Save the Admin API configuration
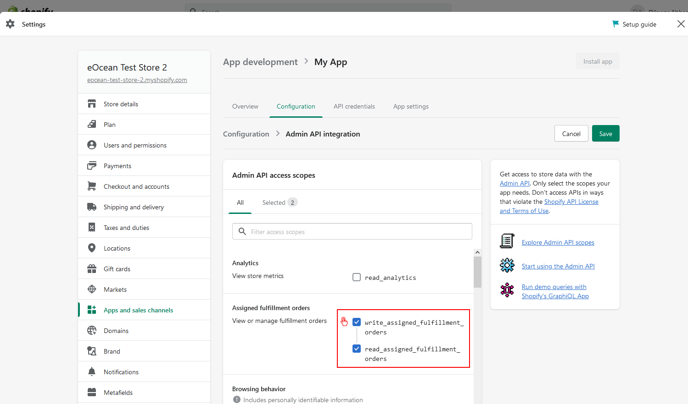Screen dimensions: 688x404 (x=605, y=134)
